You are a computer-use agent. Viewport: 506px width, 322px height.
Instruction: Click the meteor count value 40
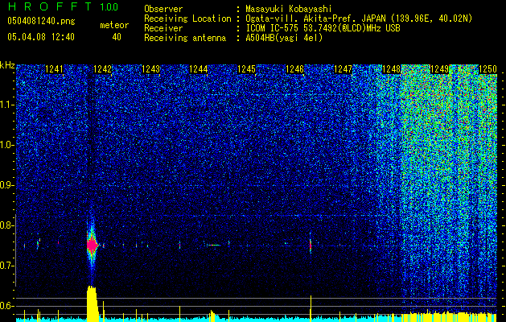tap(117, 37)
